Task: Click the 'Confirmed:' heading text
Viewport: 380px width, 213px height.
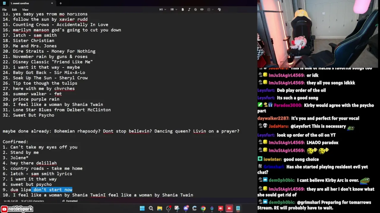Action: (x=15, y=142)
